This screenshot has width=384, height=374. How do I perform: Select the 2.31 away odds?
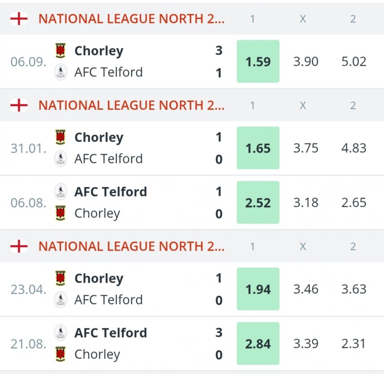point(354,344)
